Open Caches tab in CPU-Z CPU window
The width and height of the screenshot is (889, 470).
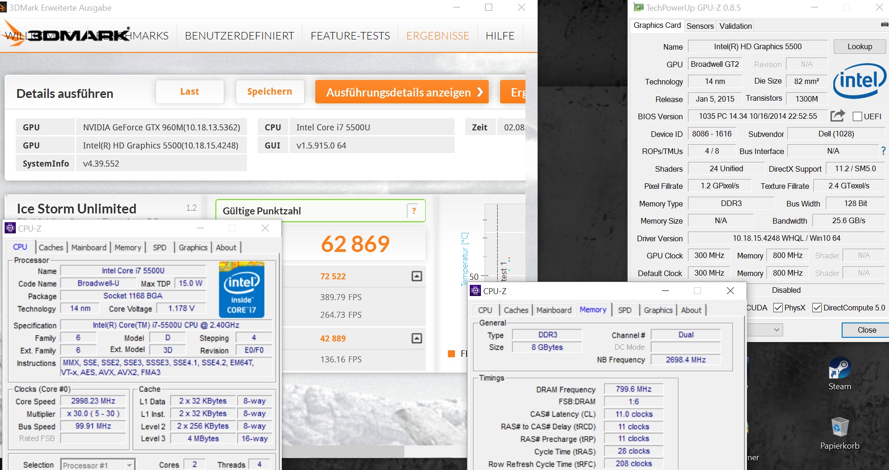coord(51,247)
